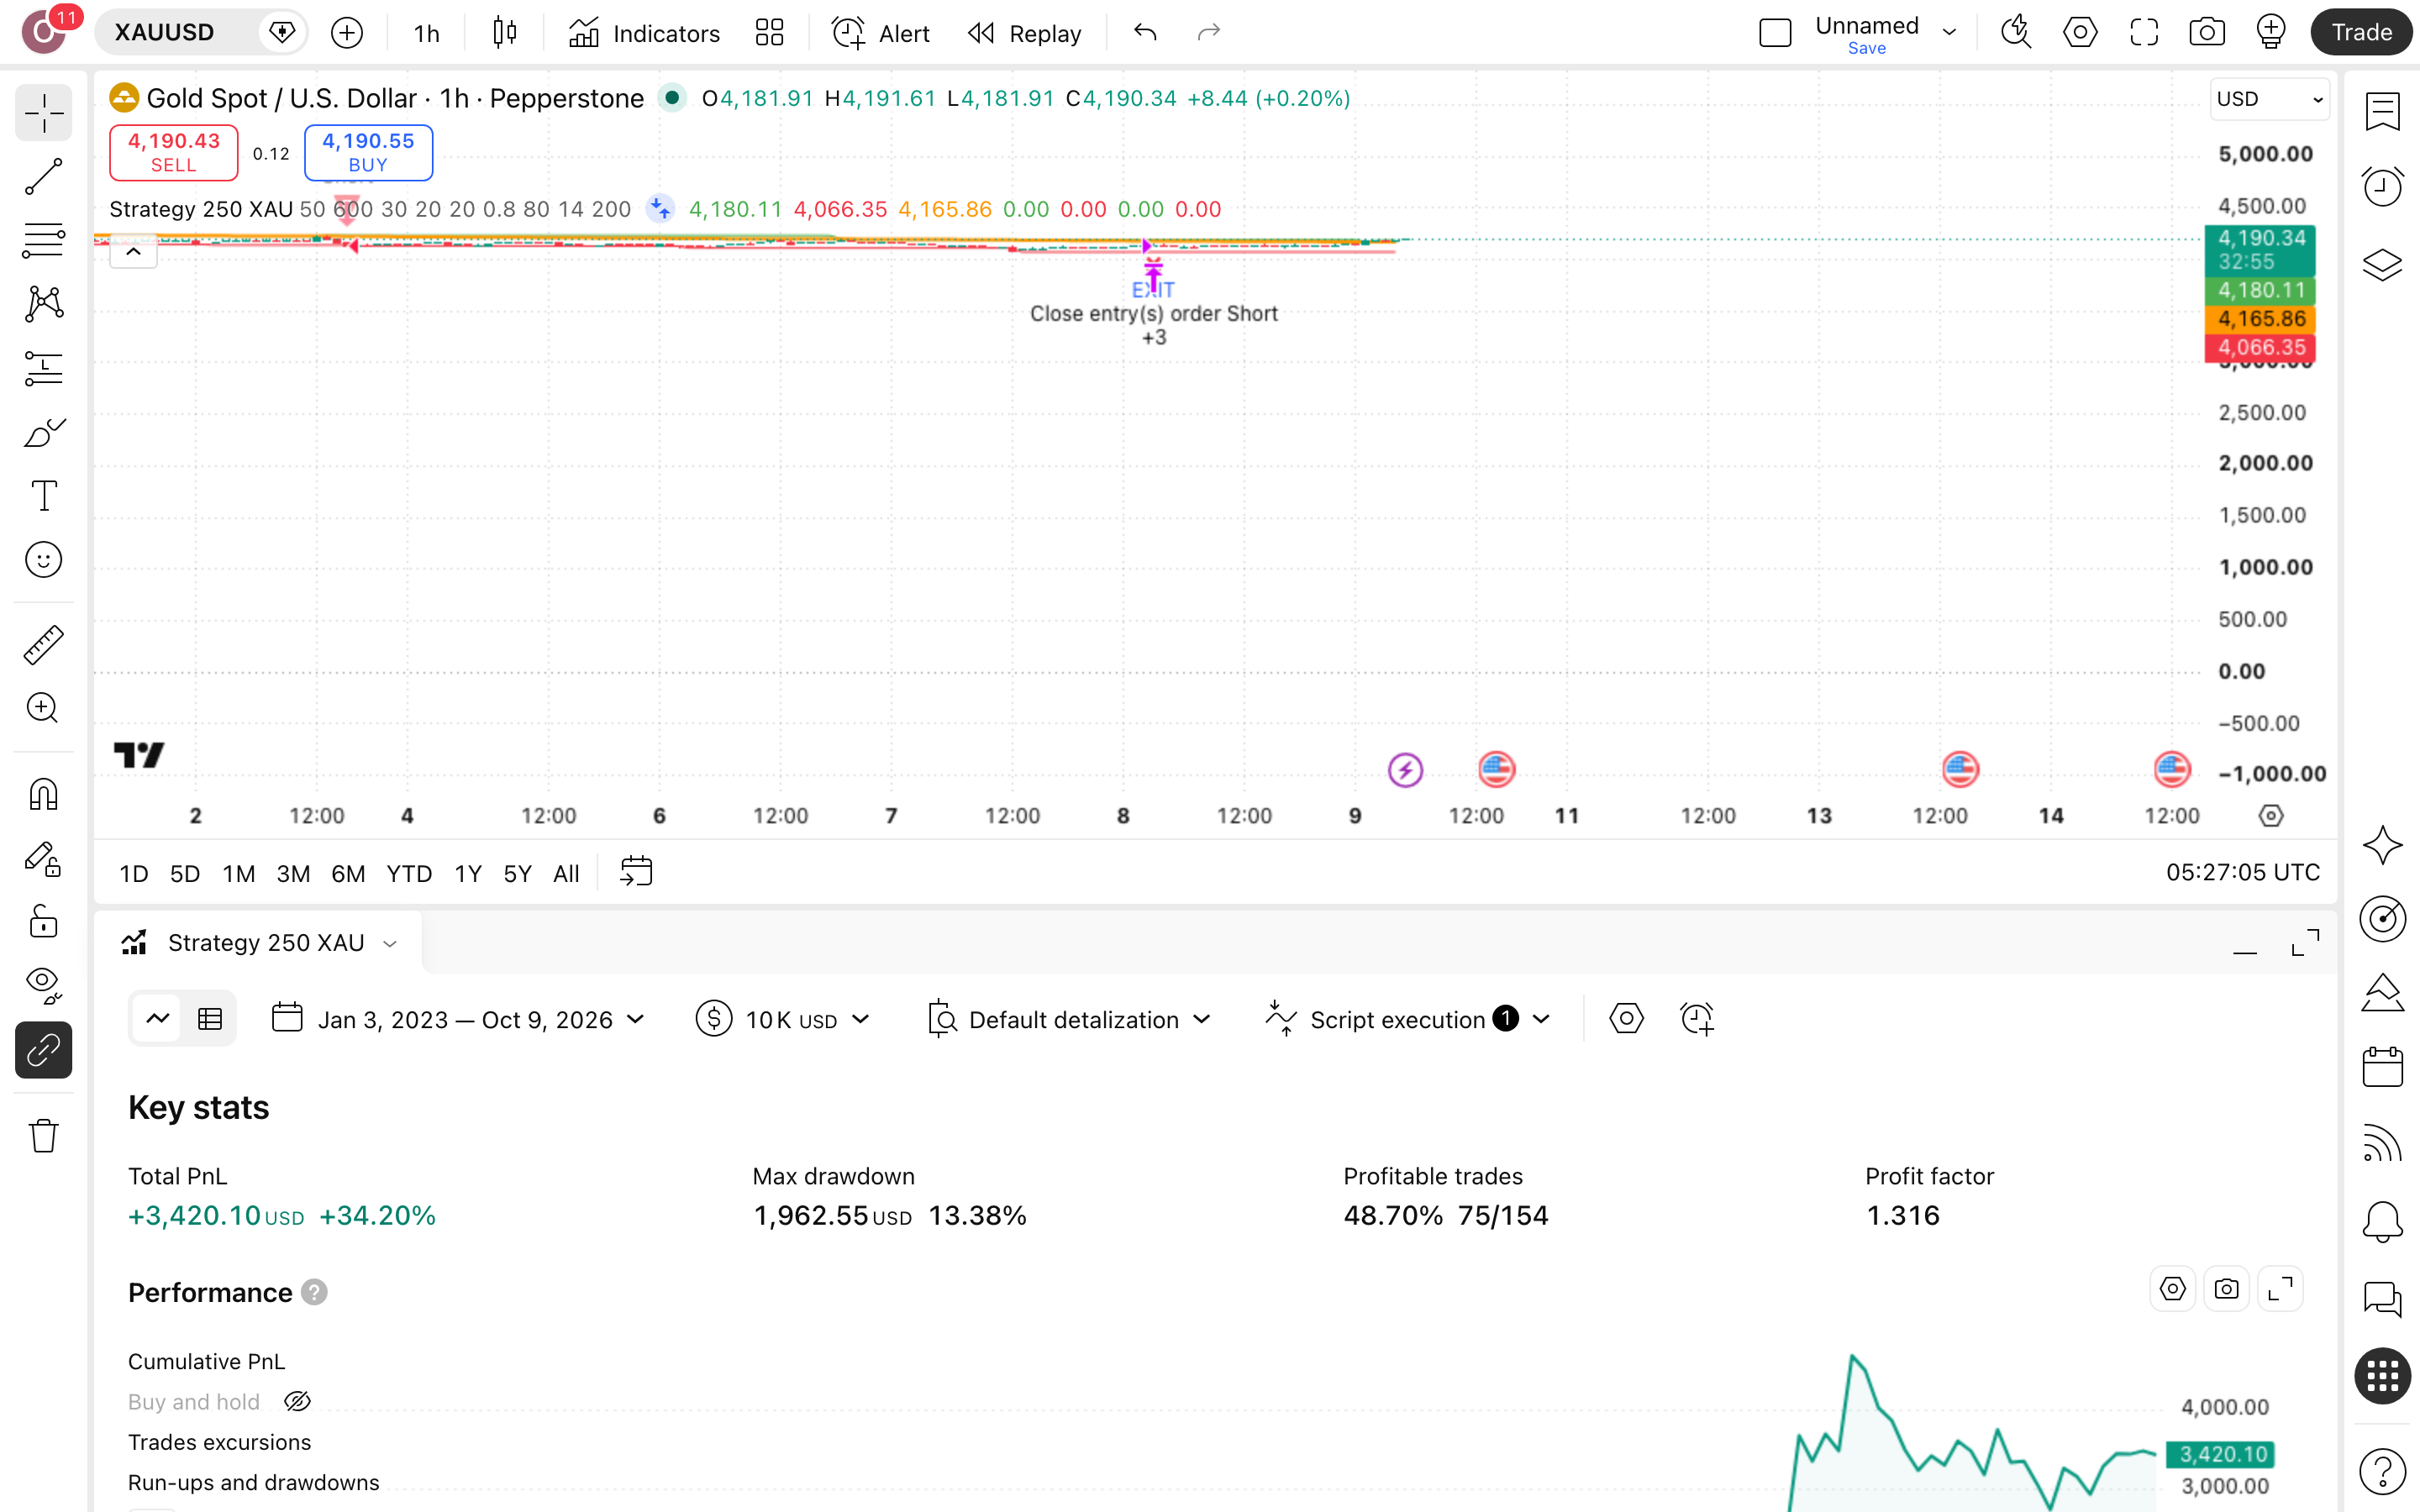Toggle the Run-ups and drawdowns series
The height and width of the screenshot is (1512, 2420).
point(253,1482)
